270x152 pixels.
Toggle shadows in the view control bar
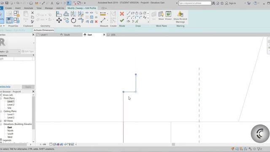coord(62,144)
